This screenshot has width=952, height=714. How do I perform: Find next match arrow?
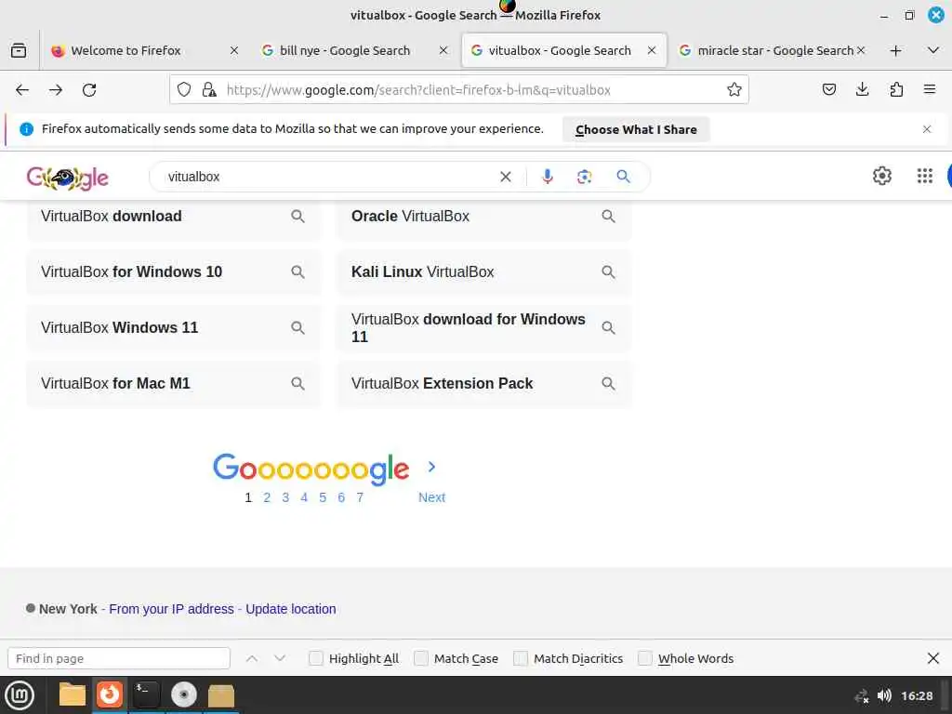click(x=279, y=658)
